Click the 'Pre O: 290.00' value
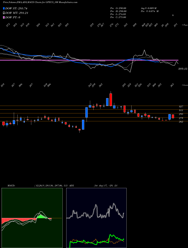This screenshot has width=188, height=248. coord(118,8)
